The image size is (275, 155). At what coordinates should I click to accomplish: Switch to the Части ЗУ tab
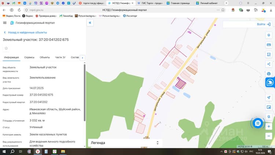point(60,57)
